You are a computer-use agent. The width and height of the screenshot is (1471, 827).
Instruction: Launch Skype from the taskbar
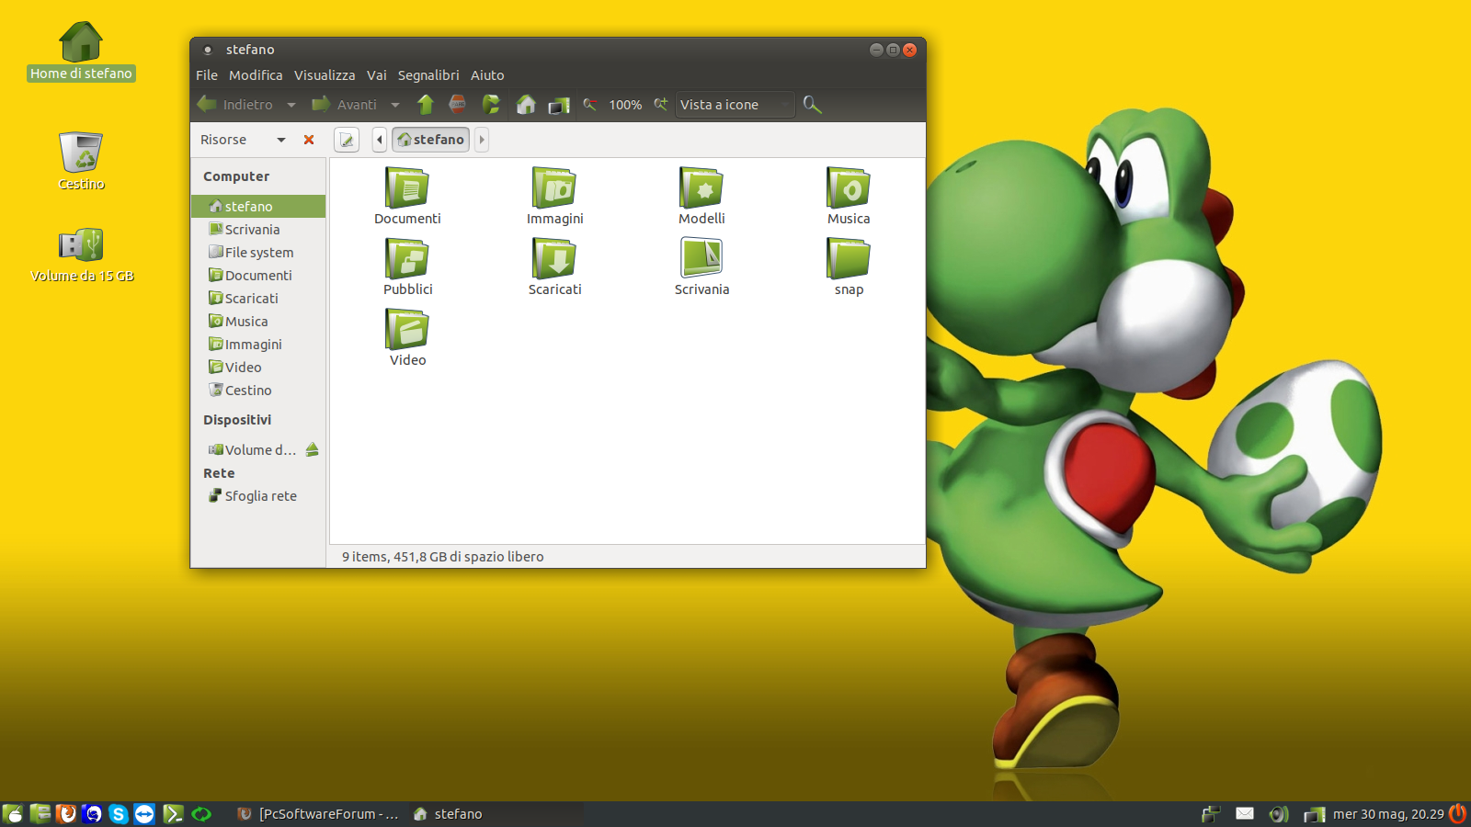tap(118, 814)
